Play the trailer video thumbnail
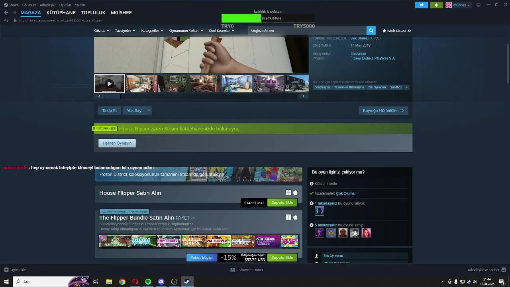This screenshot has height=287, width=510. coord(109,84)
